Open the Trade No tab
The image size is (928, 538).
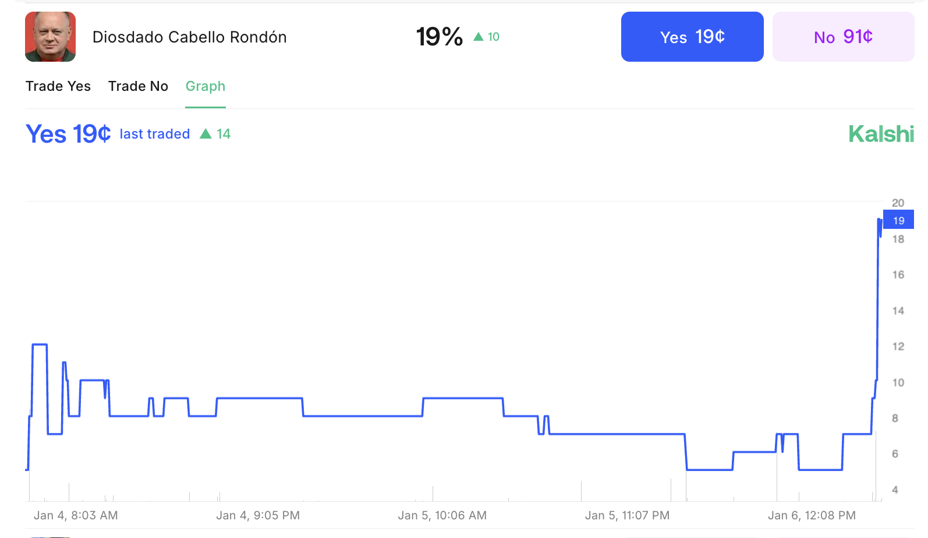[138, 86]
